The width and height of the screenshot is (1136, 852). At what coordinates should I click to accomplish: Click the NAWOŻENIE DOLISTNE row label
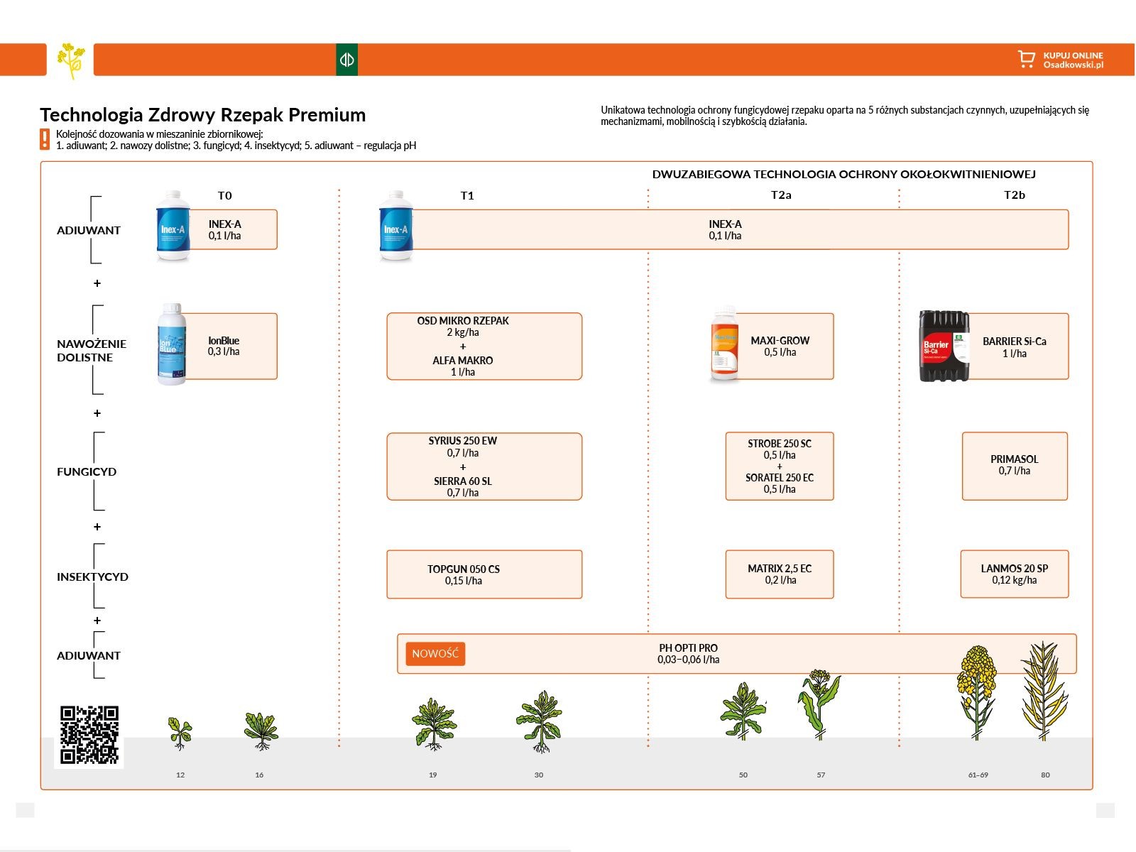(92, 350)
